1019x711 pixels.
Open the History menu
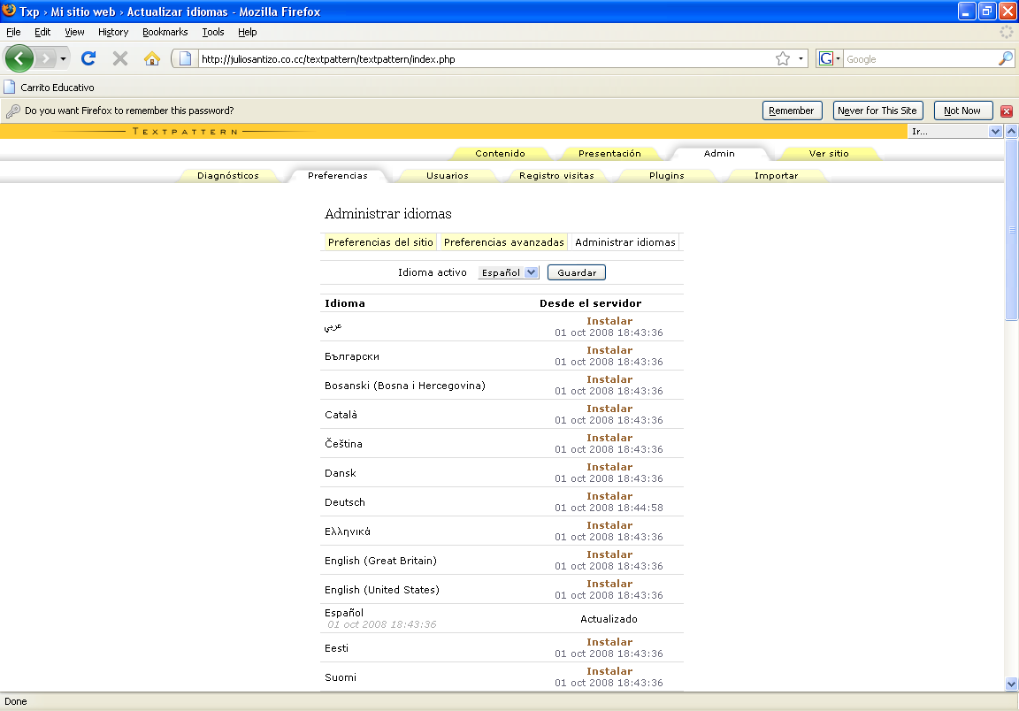[113, 32]
